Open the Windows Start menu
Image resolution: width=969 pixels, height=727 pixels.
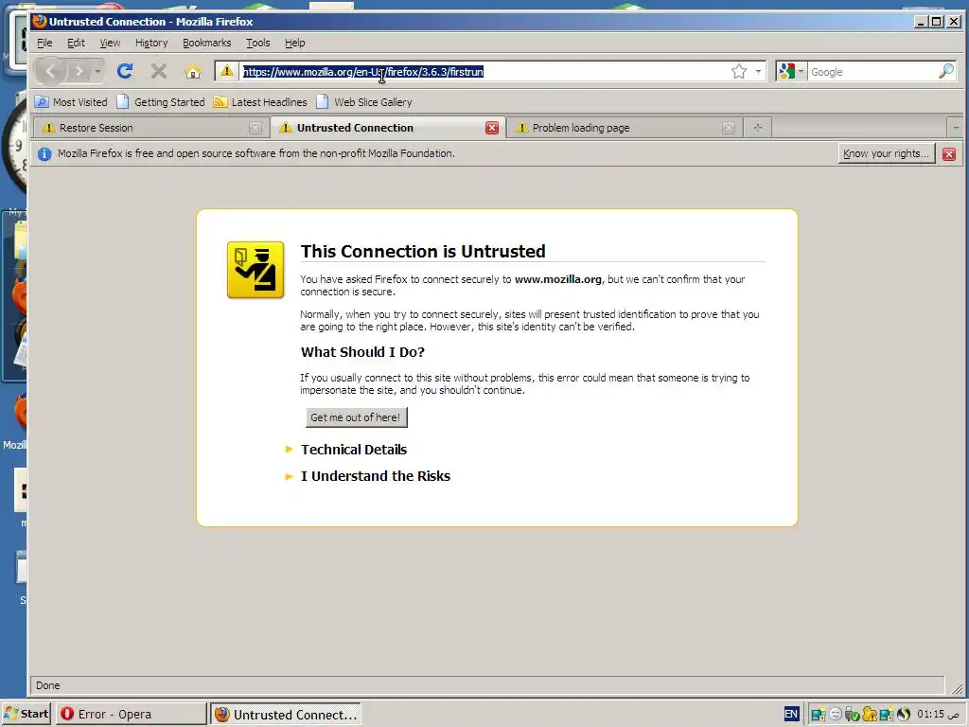pos(26,714)
